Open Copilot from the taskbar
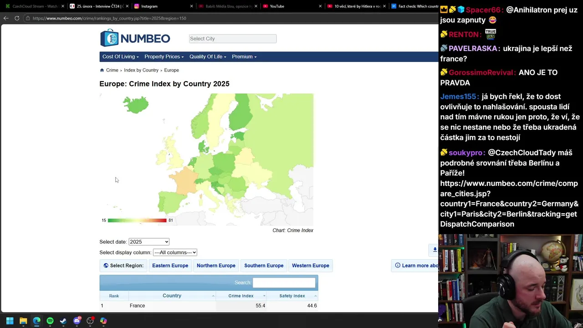 103,321
